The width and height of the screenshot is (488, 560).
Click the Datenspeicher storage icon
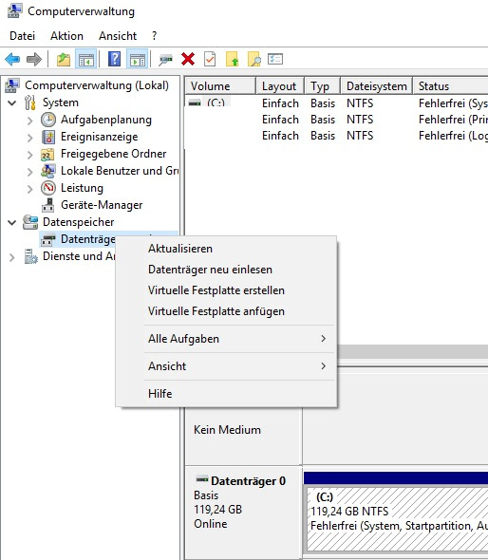coord(30,222)
